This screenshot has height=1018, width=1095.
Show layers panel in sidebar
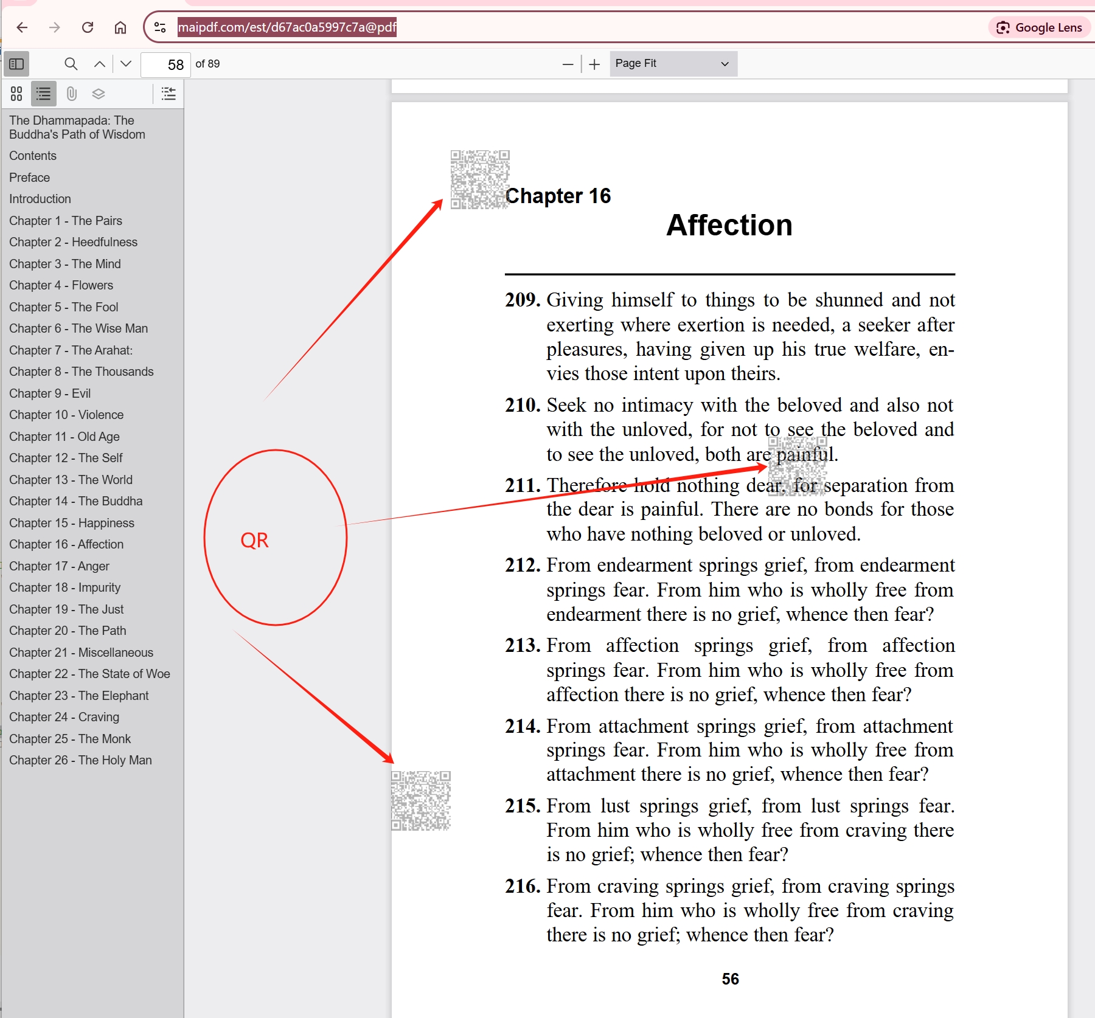tap(99, 94)
